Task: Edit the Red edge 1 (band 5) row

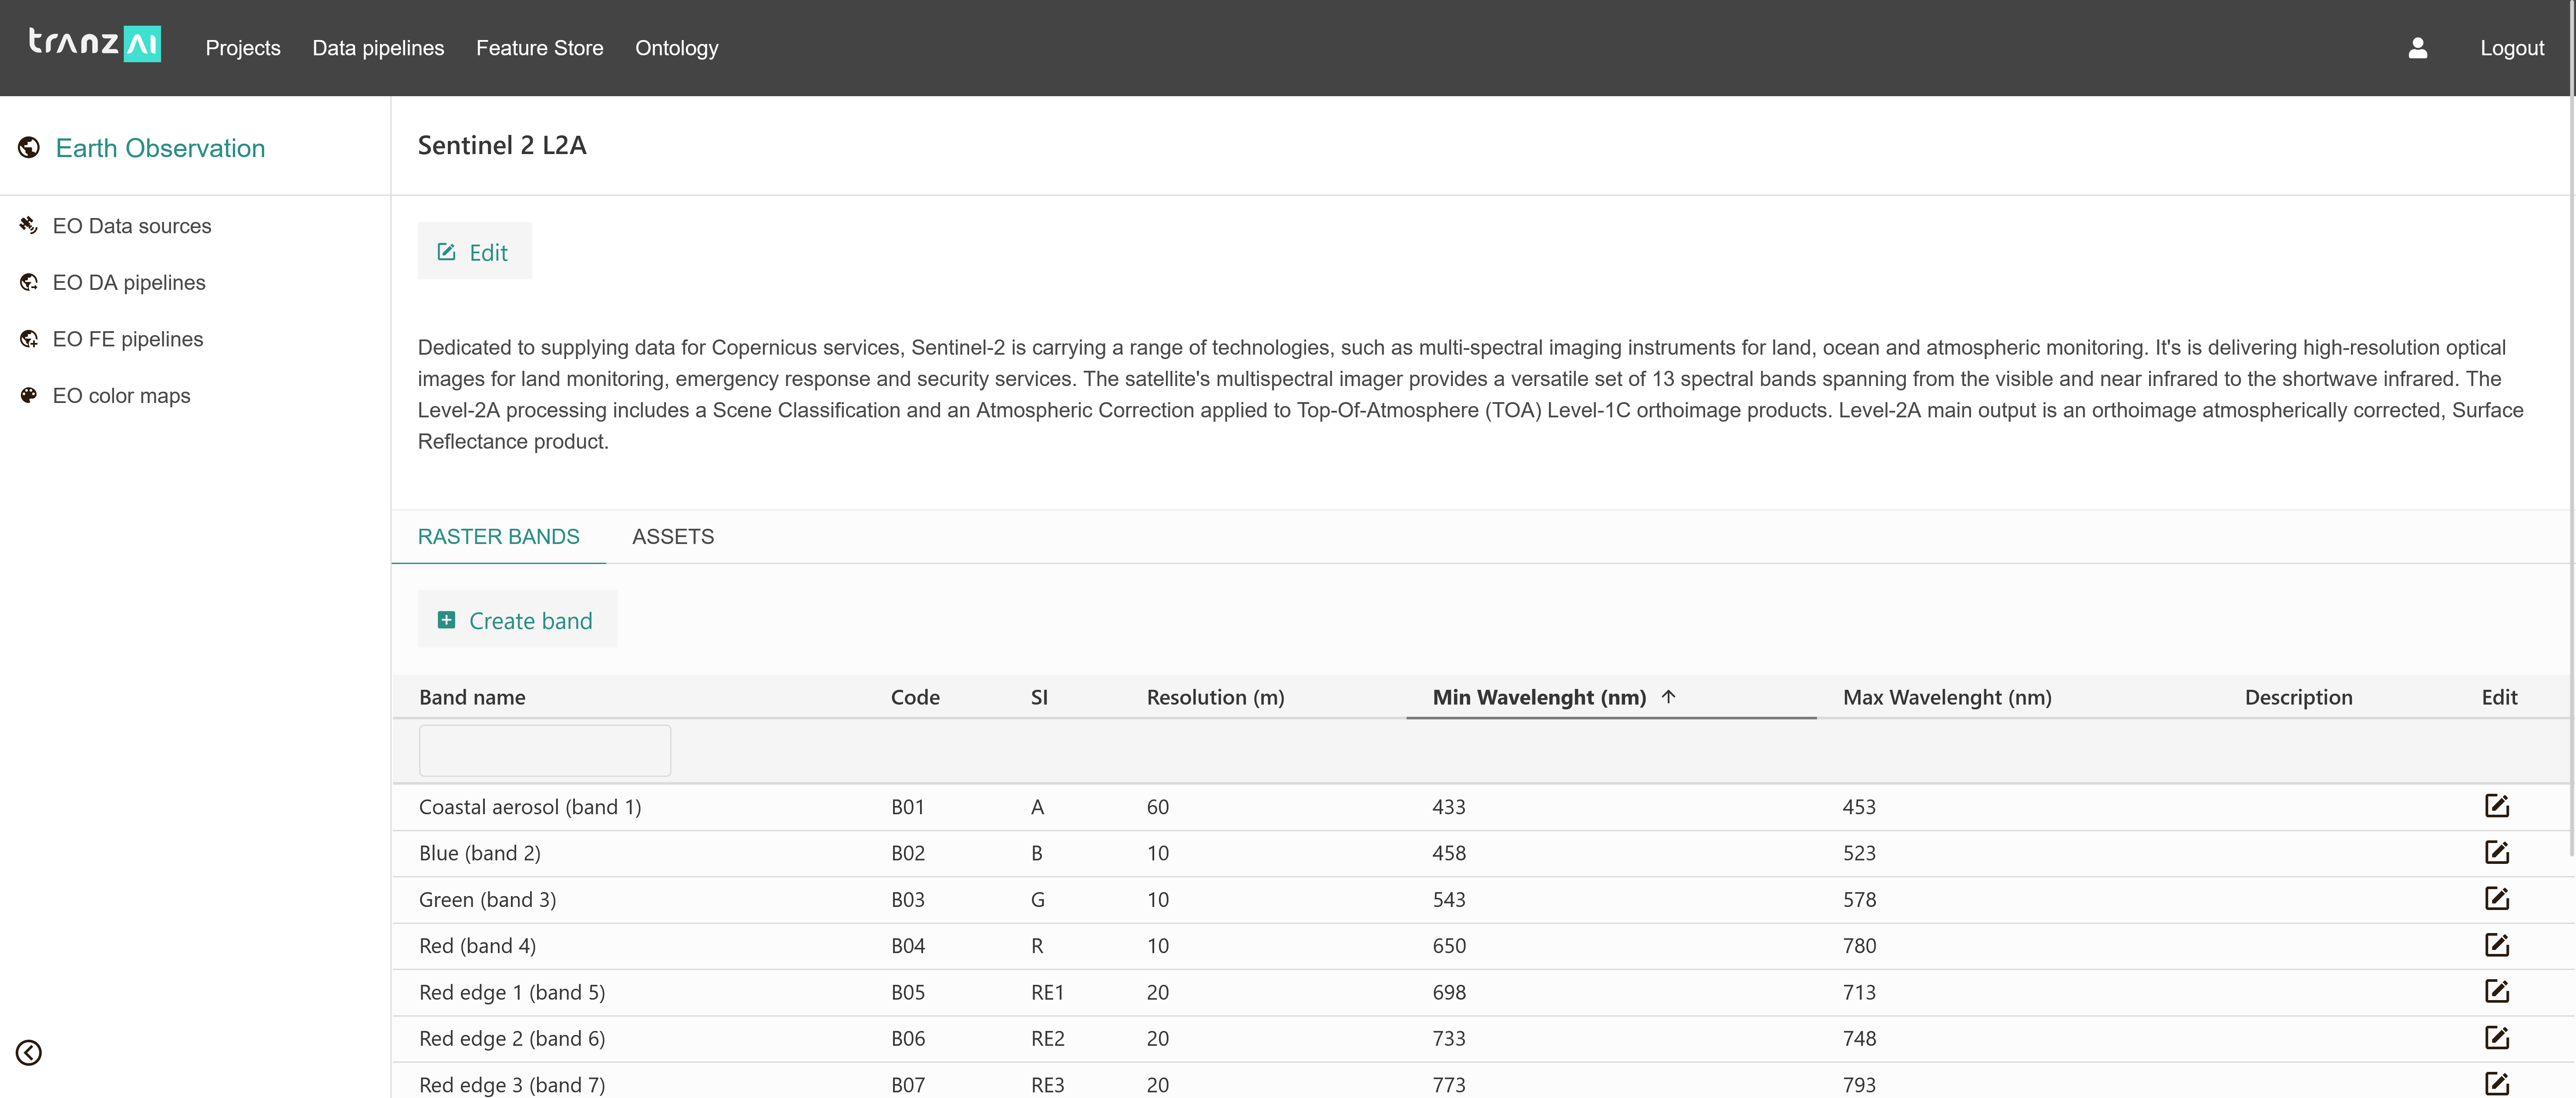Action: [2496, 991]
